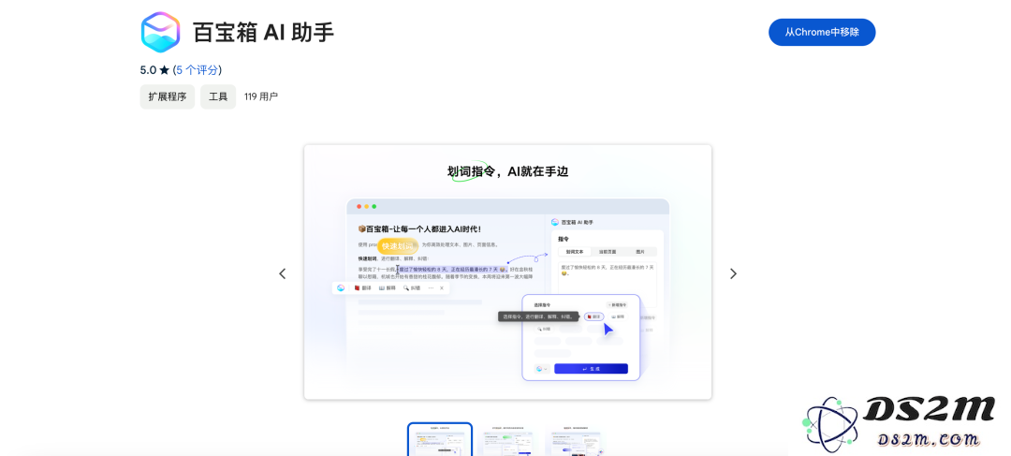Click the 百宝箱 AI 助手 title text
1011x456 pixels.
coord(264,32)
